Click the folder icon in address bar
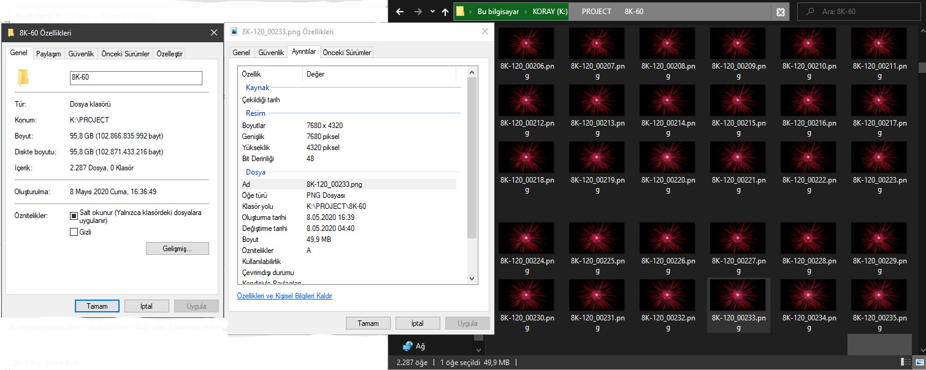This screenshot has height=370, width=926. (x=460, y=12)
